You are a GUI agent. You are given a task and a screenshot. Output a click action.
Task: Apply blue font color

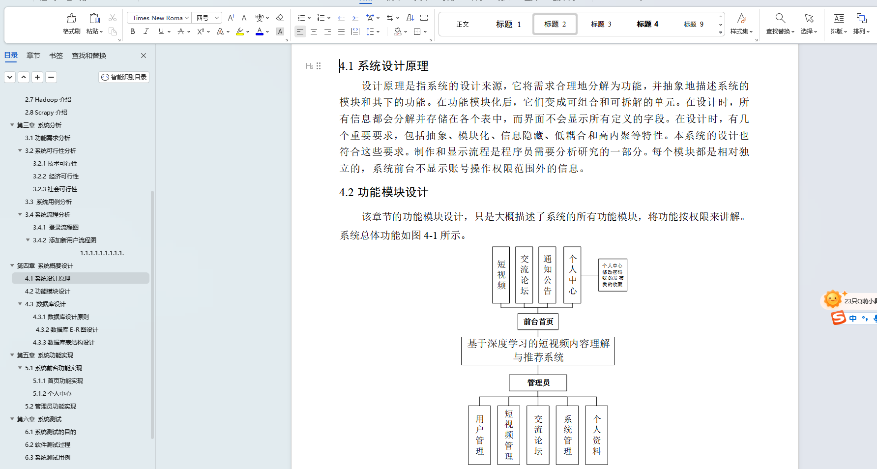(260, 31)
